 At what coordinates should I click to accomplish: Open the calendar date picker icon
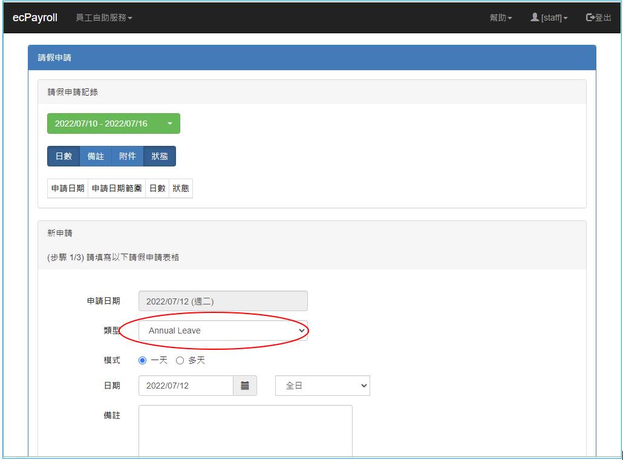coord(245,386)
